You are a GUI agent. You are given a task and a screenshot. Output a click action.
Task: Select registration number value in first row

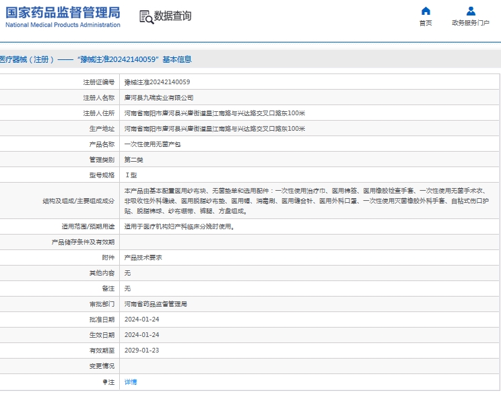[x=157, y=82]
